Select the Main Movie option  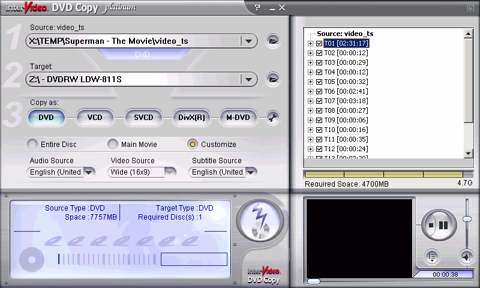coord(113,144)
